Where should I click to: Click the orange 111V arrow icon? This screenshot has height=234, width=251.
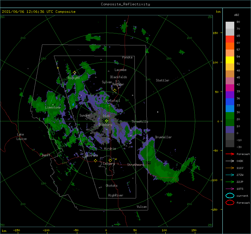point(230,168)
